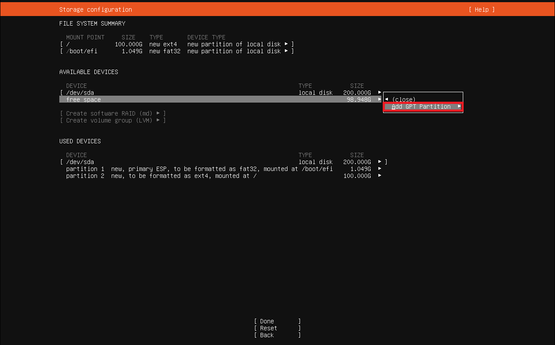Screen dimensions: 555x345
Task: Click the Reset button
Action: pos(277,328)
